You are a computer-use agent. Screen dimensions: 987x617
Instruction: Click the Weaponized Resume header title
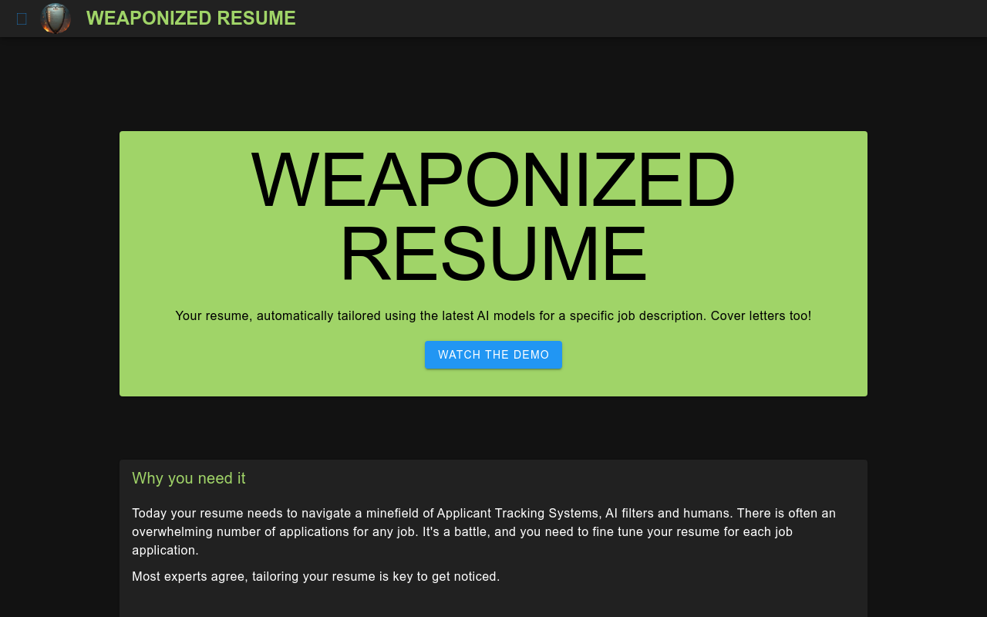191,18
